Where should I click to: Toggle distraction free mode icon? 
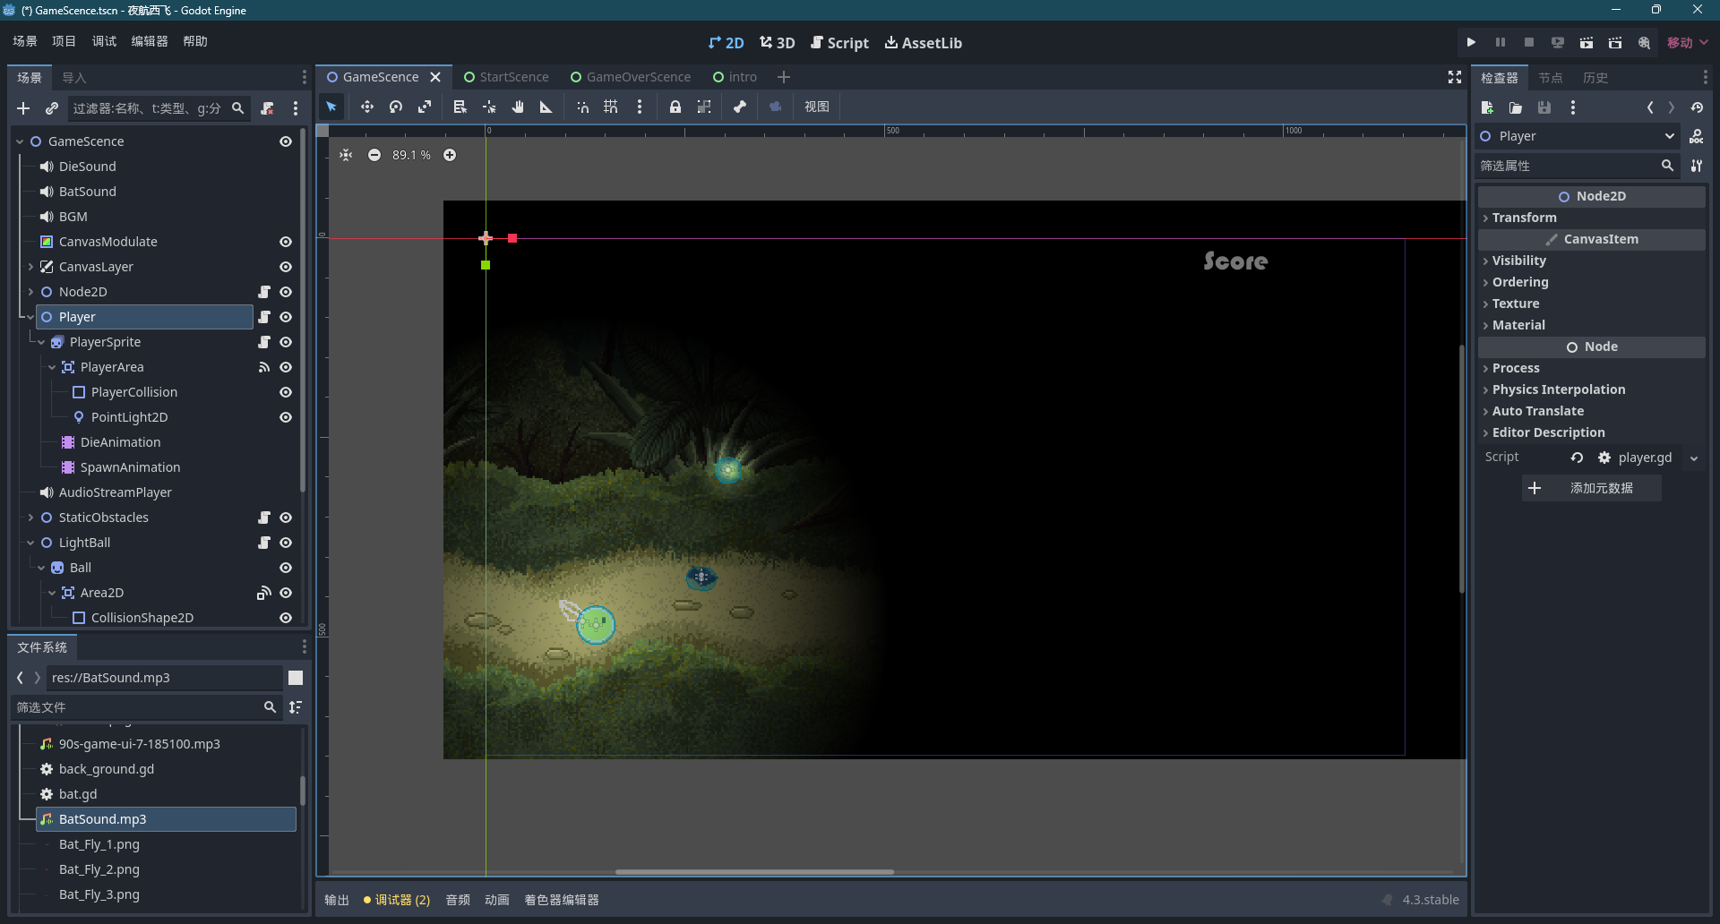(1455, 77)
